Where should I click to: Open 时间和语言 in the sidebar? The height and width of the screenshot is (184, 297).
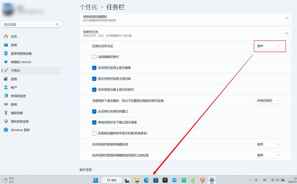tap(31, 96)
